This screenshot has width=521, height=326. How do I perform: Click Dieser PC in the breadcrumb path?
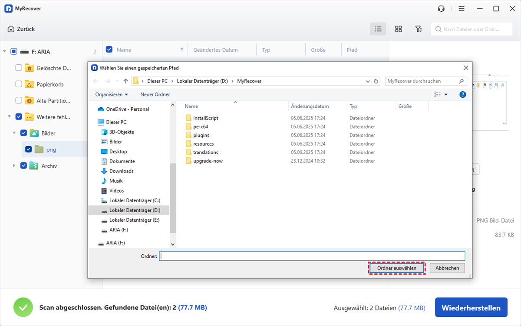point(156,81)
